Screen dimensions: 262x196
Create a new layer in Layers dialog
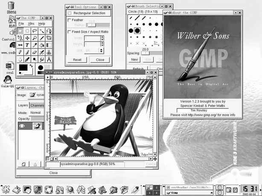[23, 164]
